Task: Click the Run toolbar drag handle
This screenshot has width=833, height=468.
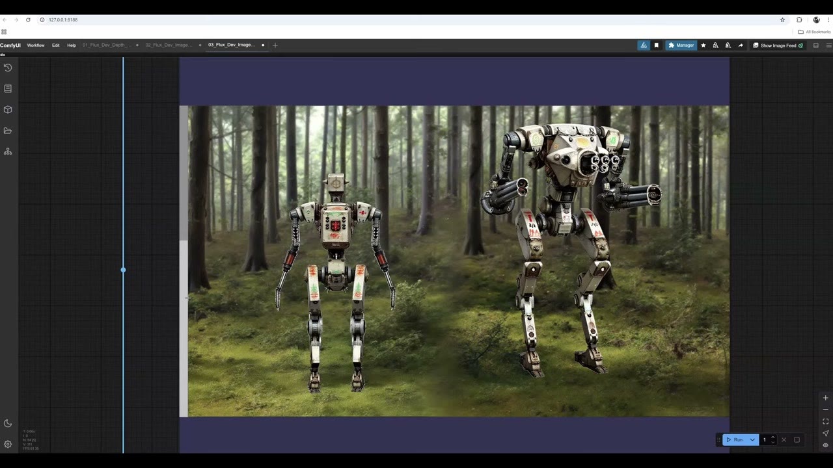Action: [719, 440]
